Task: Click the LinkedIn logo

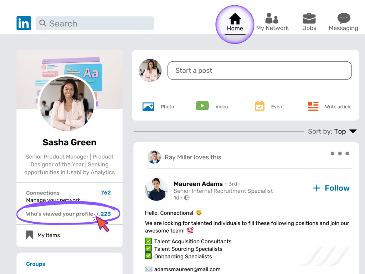Action: (24, 23)
